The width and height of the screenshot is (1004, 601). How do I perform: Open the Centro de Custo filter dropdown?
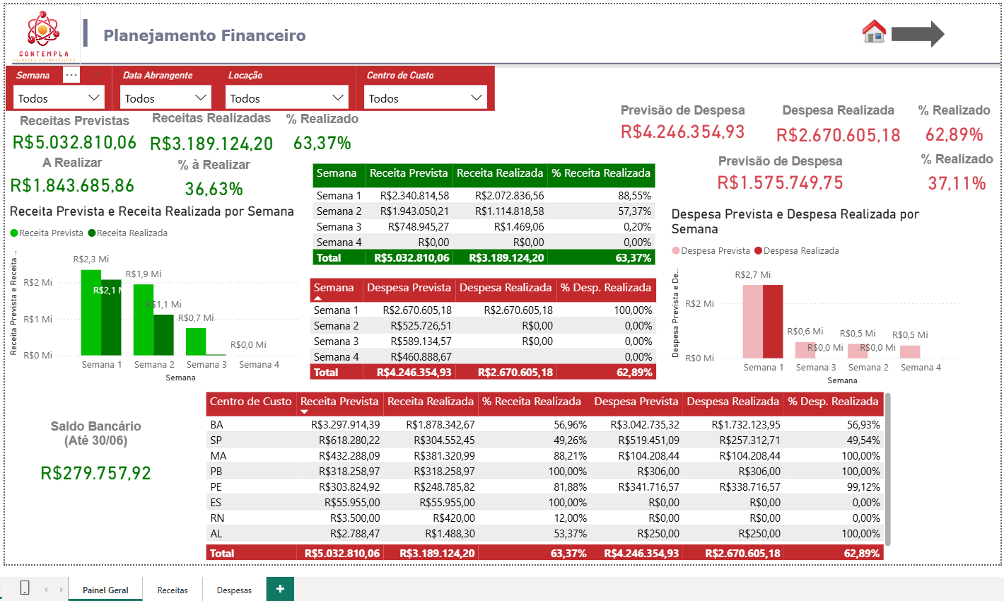(x=426, y=98)
